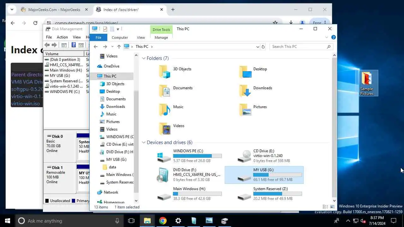404x227 pixels.
Task: Click navigation pane scroll down arrow
Action: pos(136,201)
